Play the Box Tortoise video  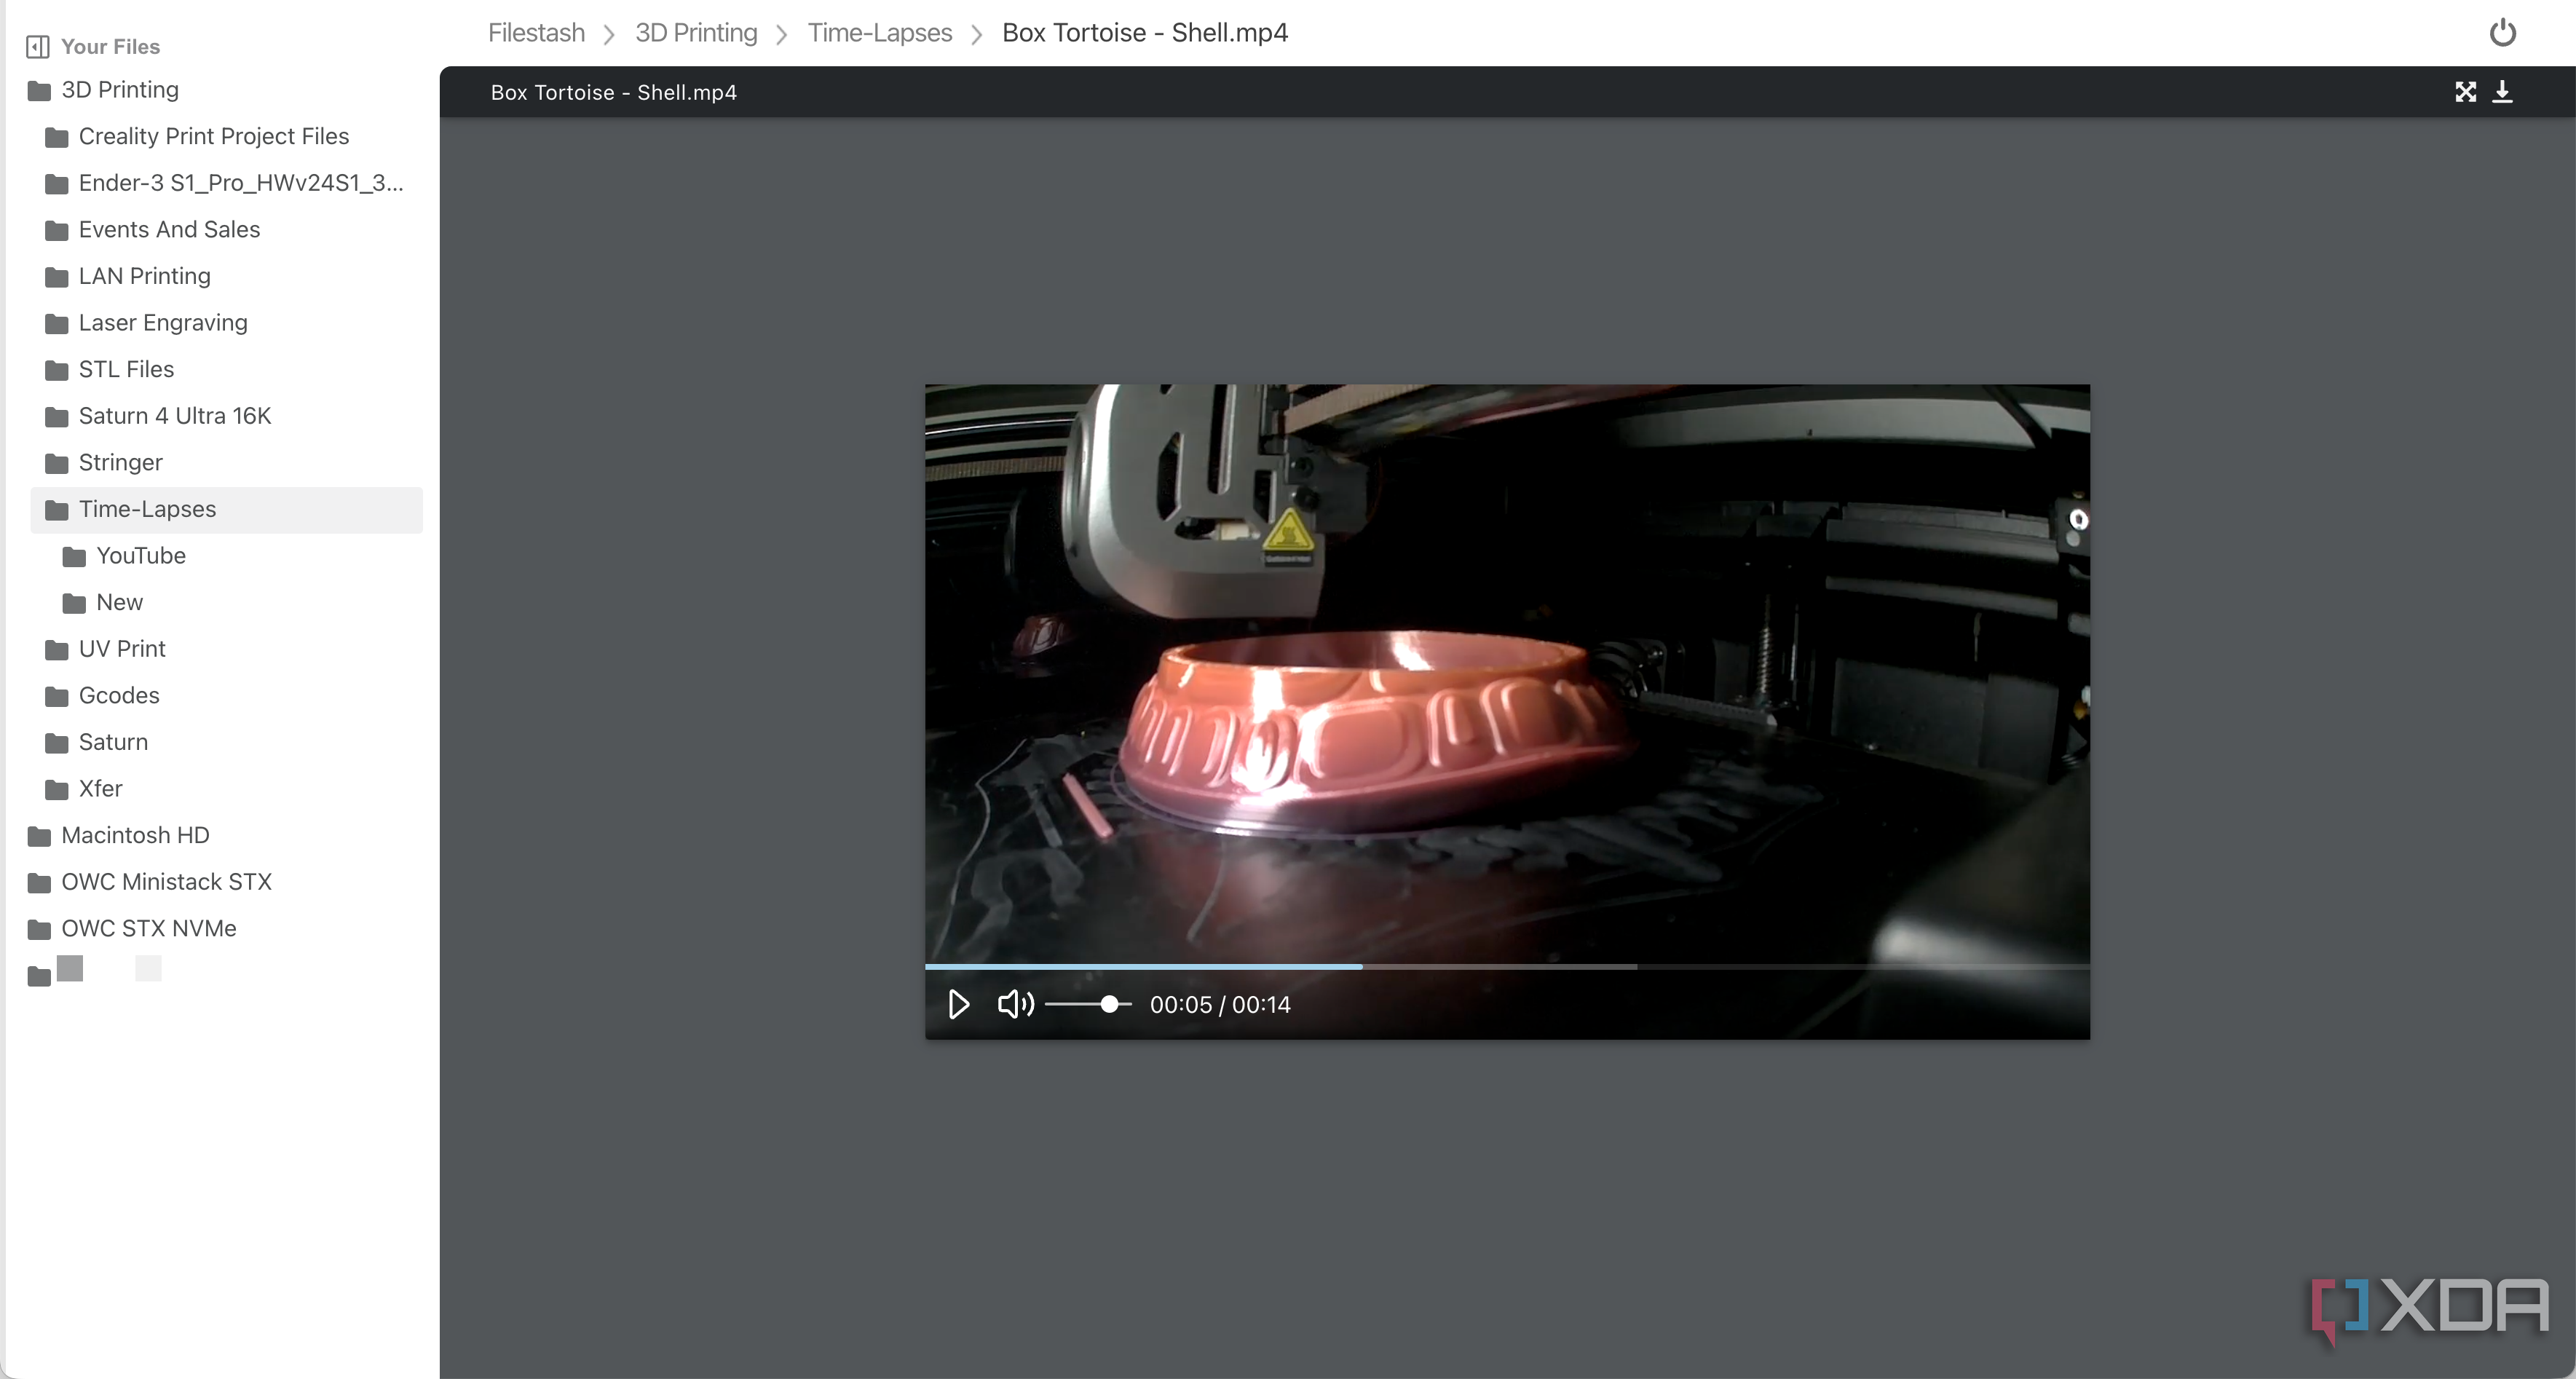[x=958, y=1004]
